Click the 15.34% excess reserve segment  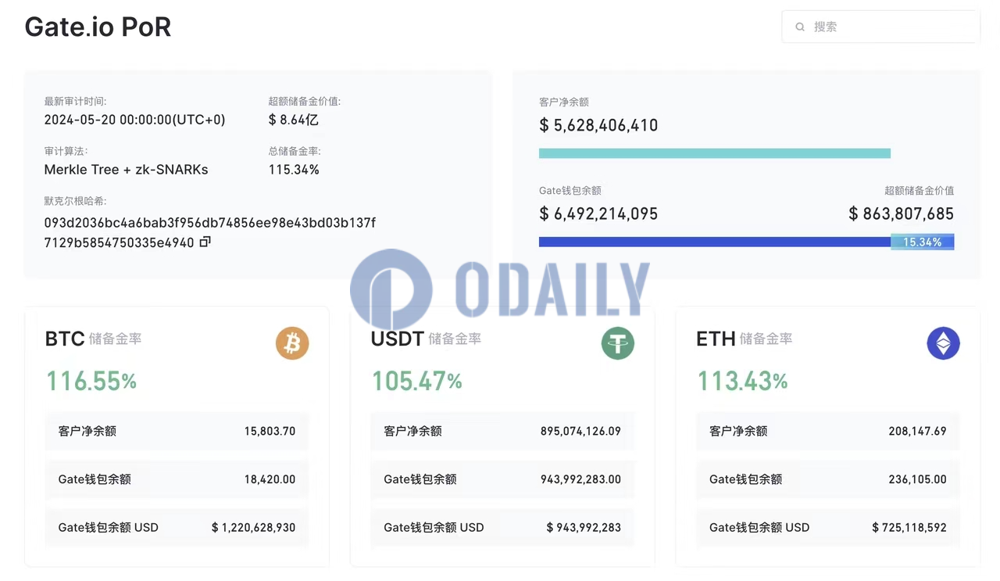tap(923, 242)
